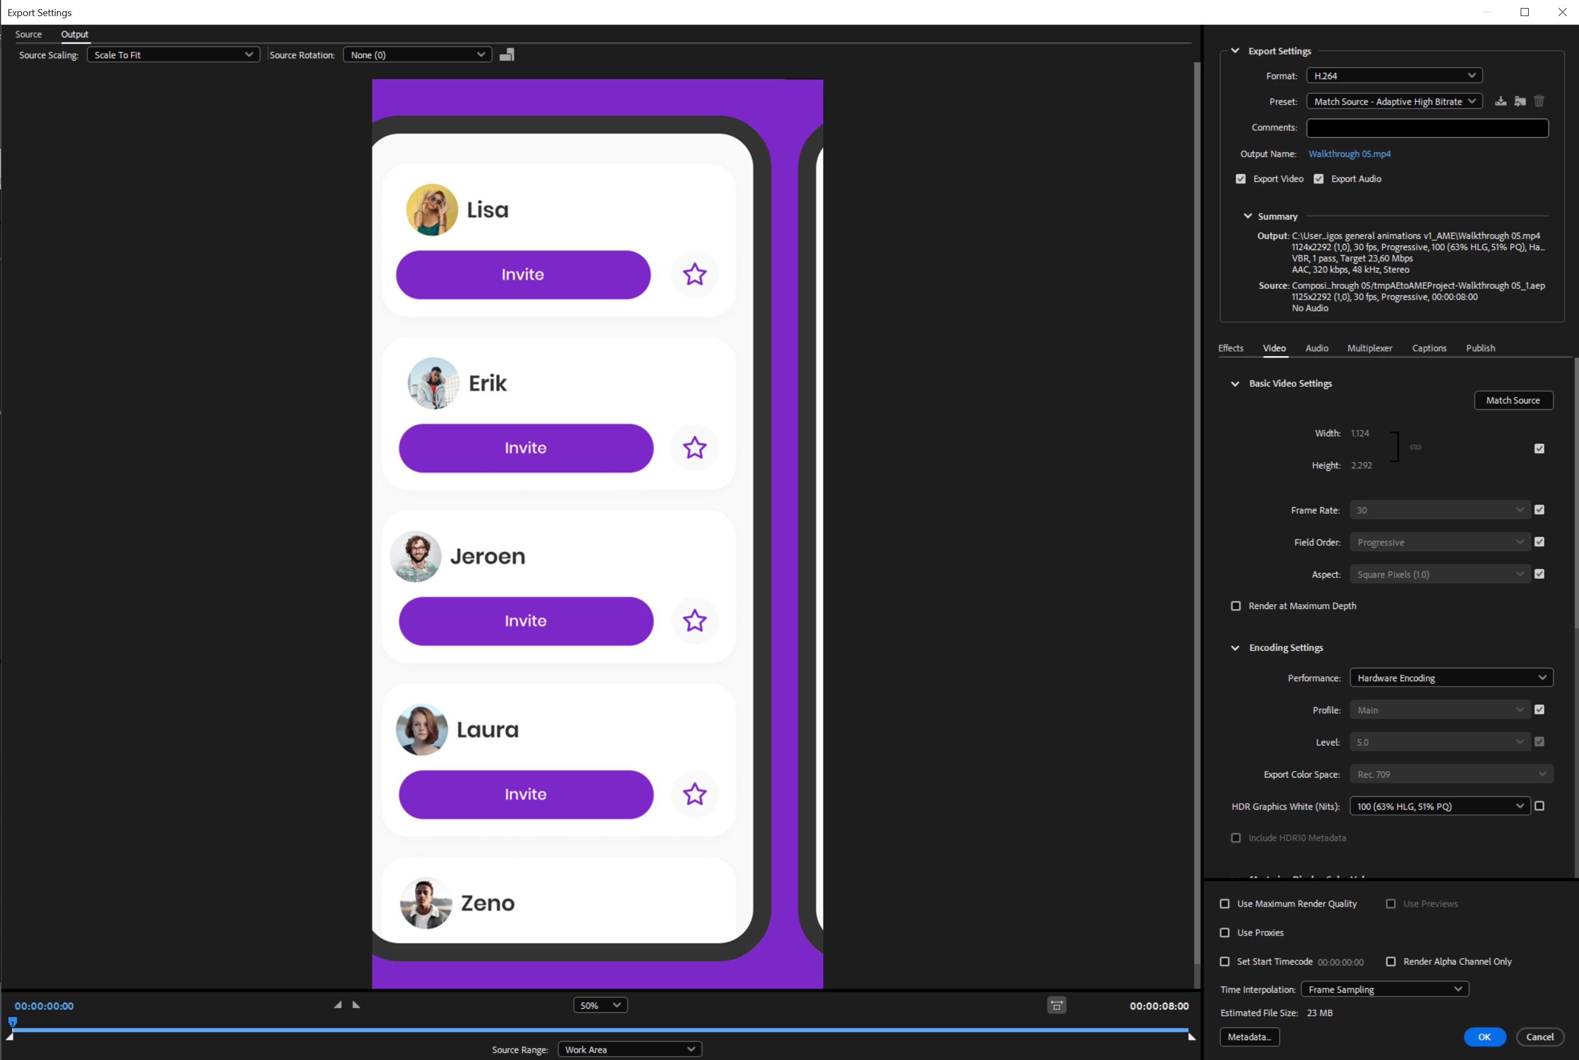Click the blue timeline playhead marker
The height and width of the screenshot is (1060, 1579).
[12, 1021]
